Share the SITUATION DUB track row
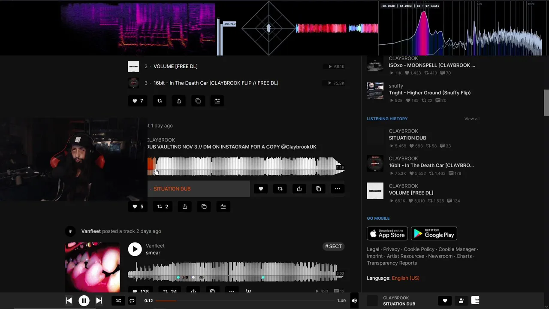Screen dimensions: 549x309 [x=299, y=189]
